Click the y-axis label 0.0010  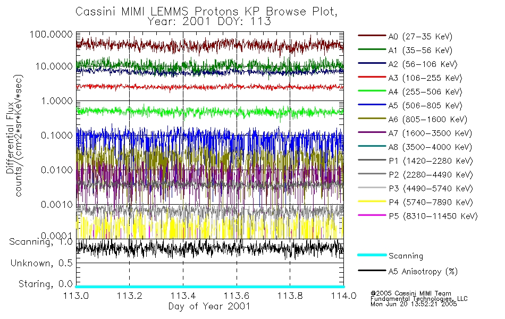pos(57,204)
